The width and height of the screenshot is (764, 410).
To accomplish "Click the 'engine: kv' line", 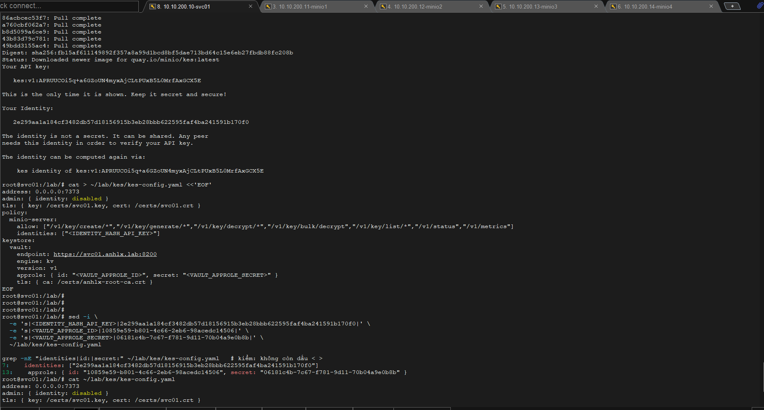I will tap(35, 261).
